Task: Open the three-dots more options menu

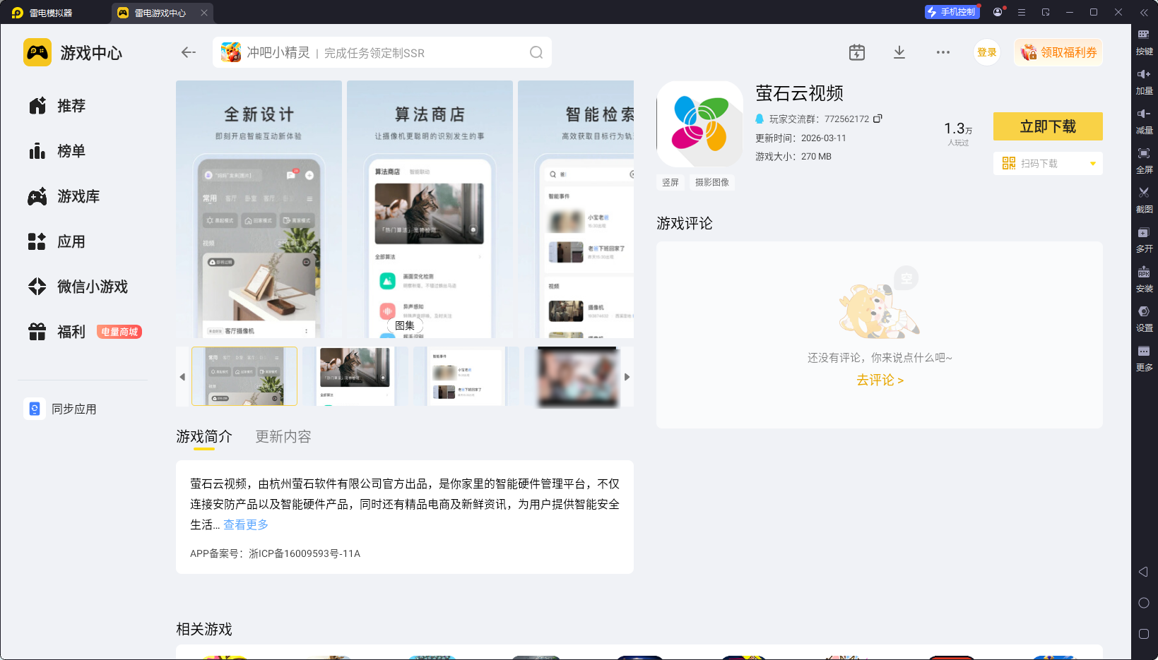Action: (x=943, y=52)
